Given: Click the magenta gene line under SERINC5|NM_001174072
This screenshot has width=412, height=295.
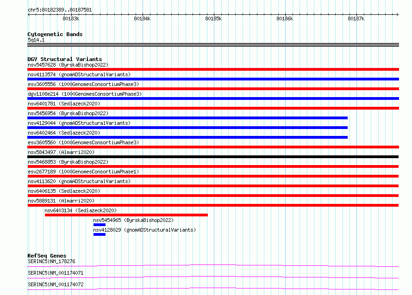Looking at the screenshot, I should click(x=213, y=289).
